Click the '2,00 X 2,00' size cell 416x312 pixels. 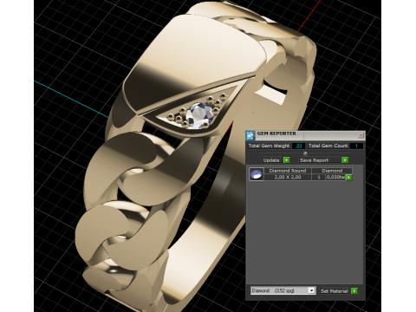[288, 177]
